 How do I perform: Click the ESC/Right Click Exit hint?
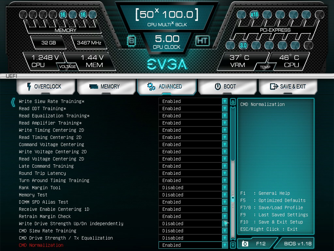point(269,229)
